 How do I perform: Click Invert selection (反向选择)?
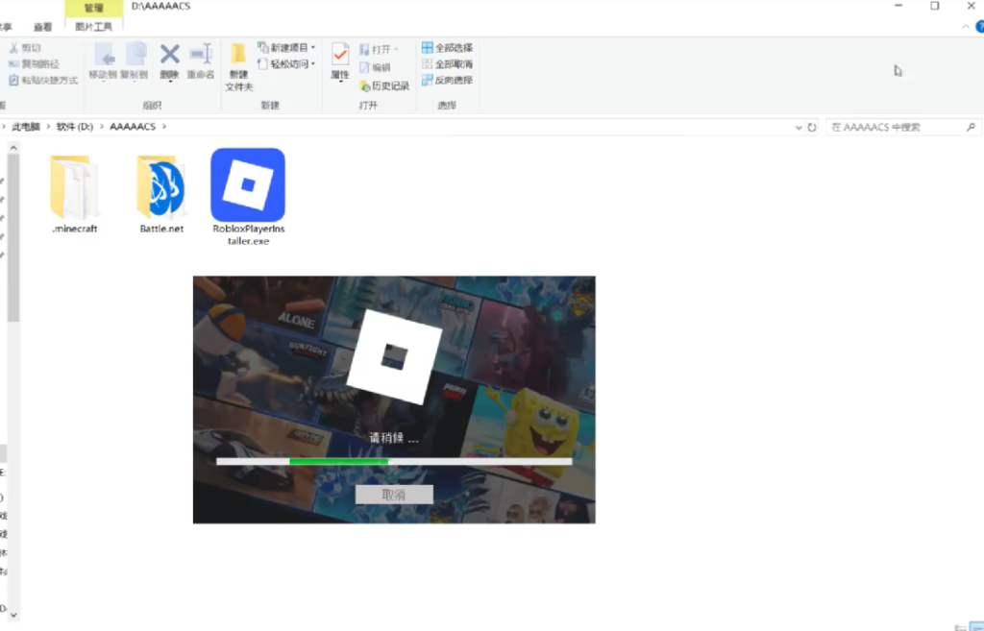tap(447, 81)
